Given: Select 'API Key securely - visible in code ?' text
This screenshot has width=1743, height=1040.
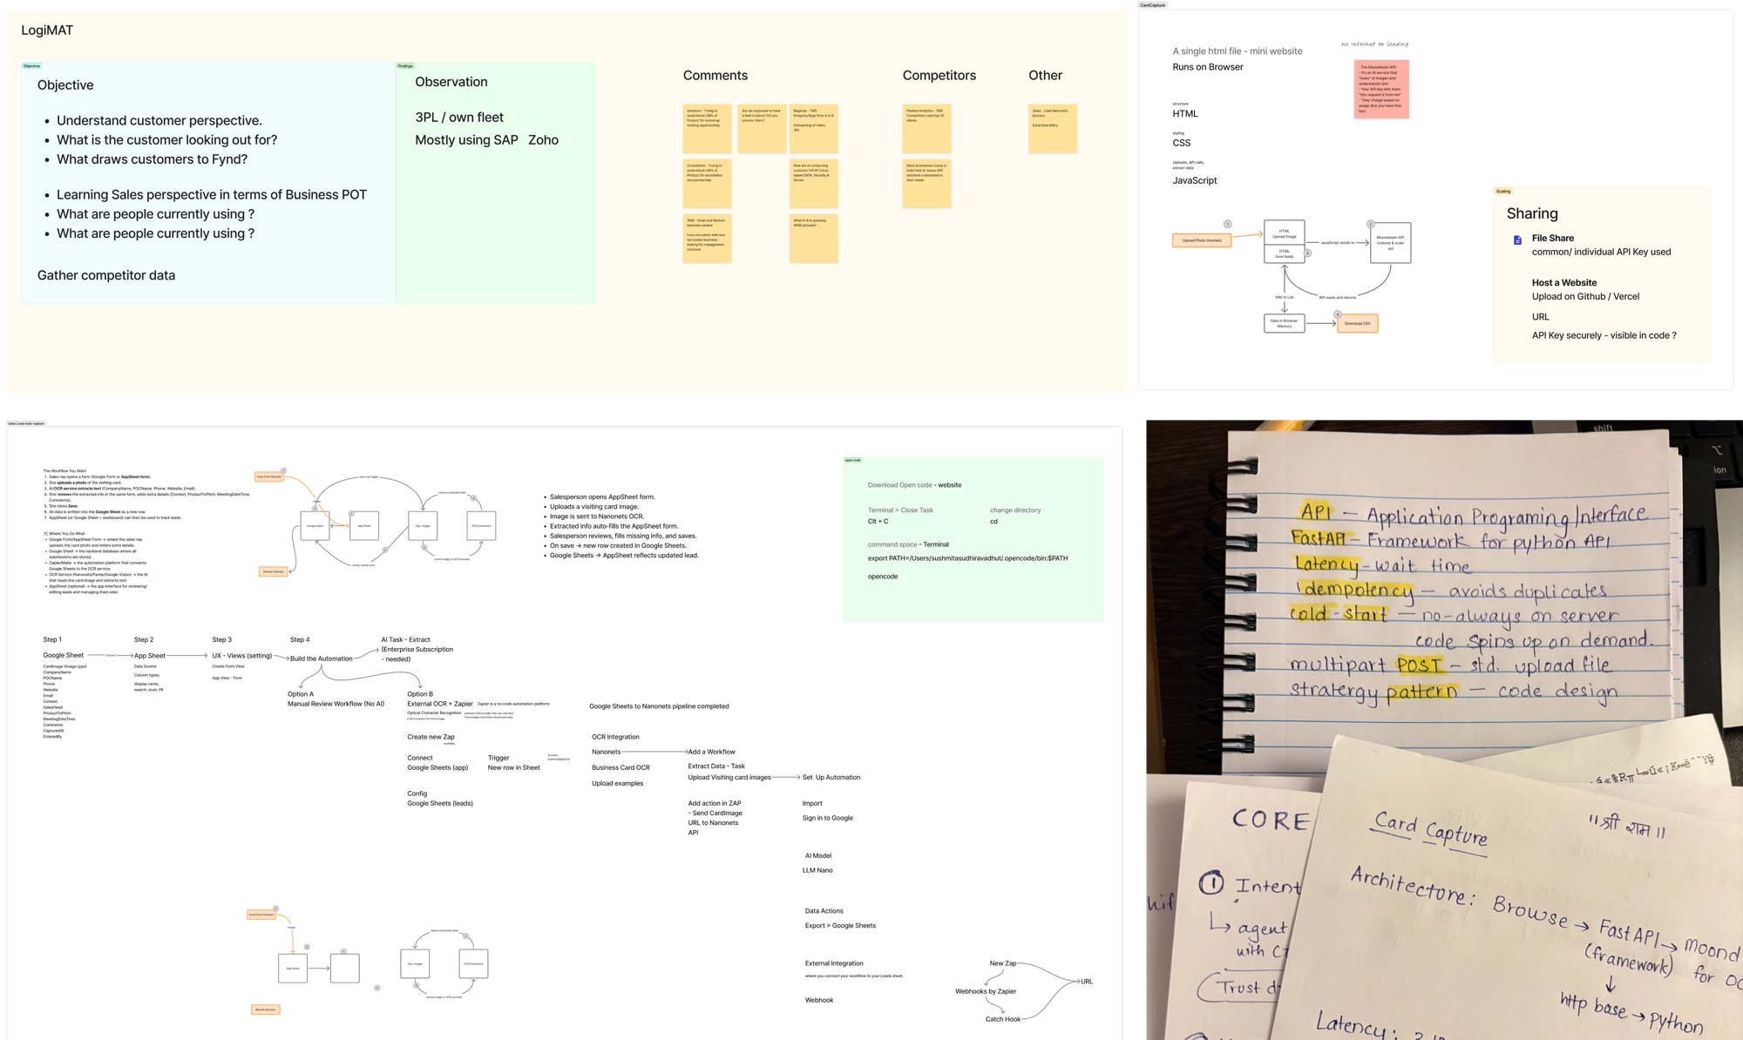Looking at the screenshot, I should pos(1604,335).
